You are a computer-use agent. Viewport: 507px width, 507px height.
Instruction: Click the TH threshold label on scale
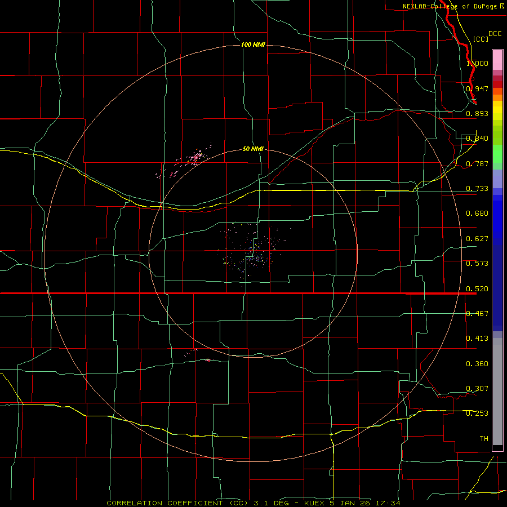484,439
